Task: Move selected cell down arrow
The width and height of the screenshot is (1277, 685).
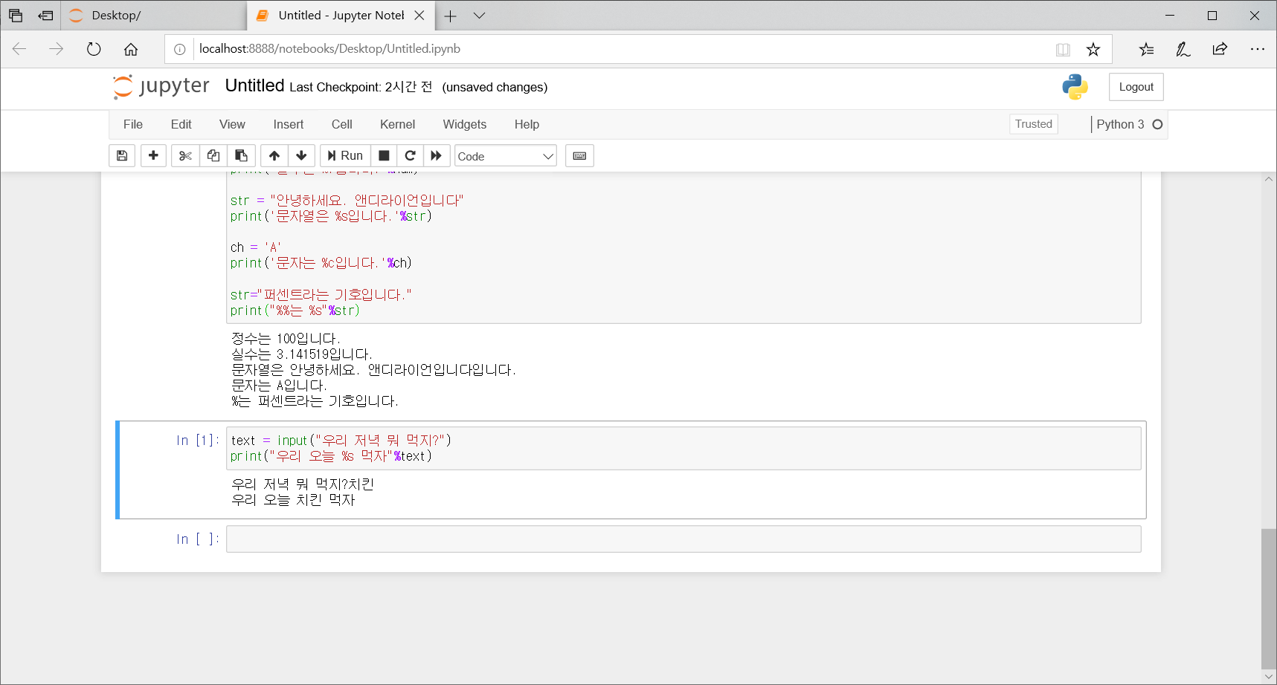Action: 301,155
